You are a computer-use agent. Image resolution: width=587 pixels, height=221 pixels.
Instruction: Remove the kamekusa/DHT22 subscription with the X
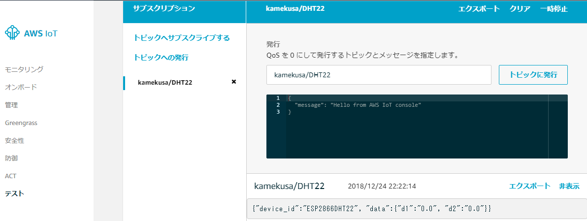(x=234, y=82)
